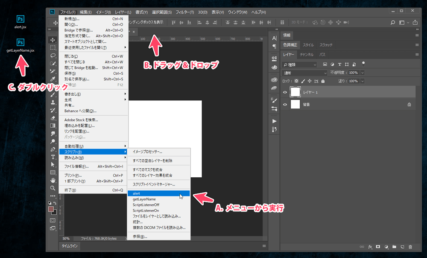
Task: Select the Crop tool
Action: coord(53,71)
